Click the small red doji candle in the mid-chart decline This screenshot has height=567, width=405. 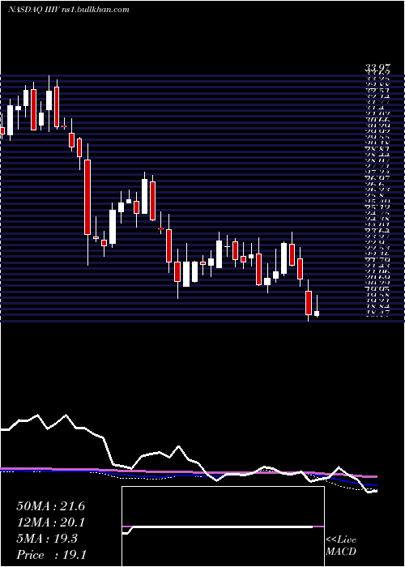click(x=161, y=228)
